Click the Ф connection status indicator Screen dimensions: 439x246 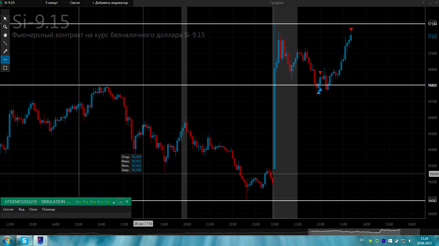100,202
